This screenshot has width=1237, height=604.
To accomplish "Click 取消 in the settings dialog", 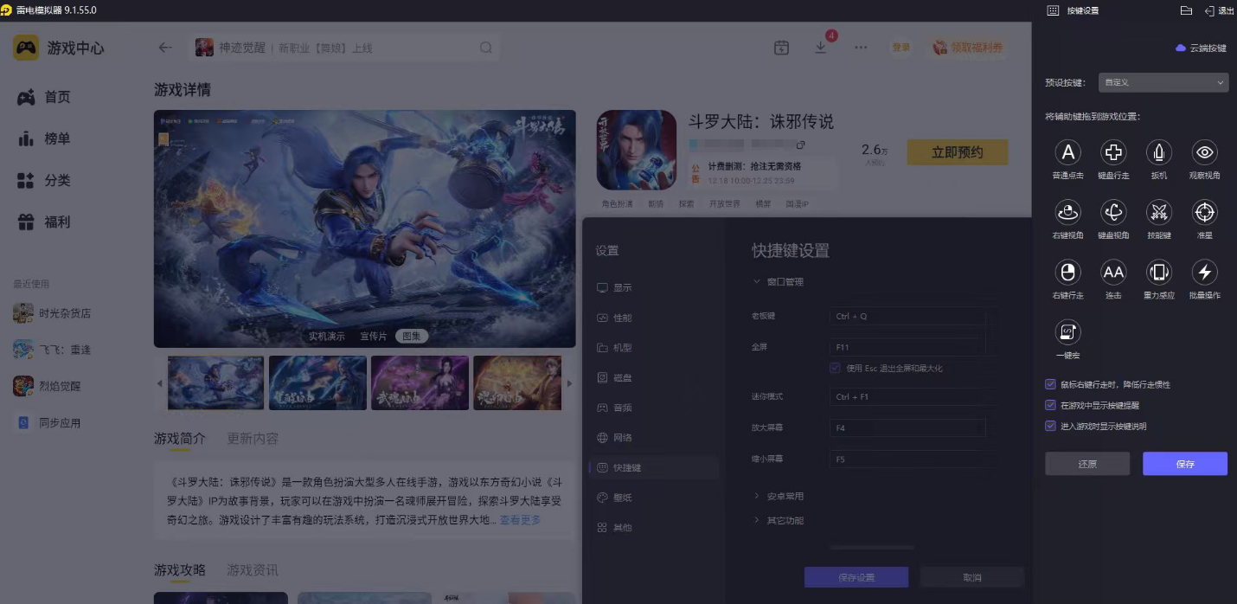I will (972, 577).
